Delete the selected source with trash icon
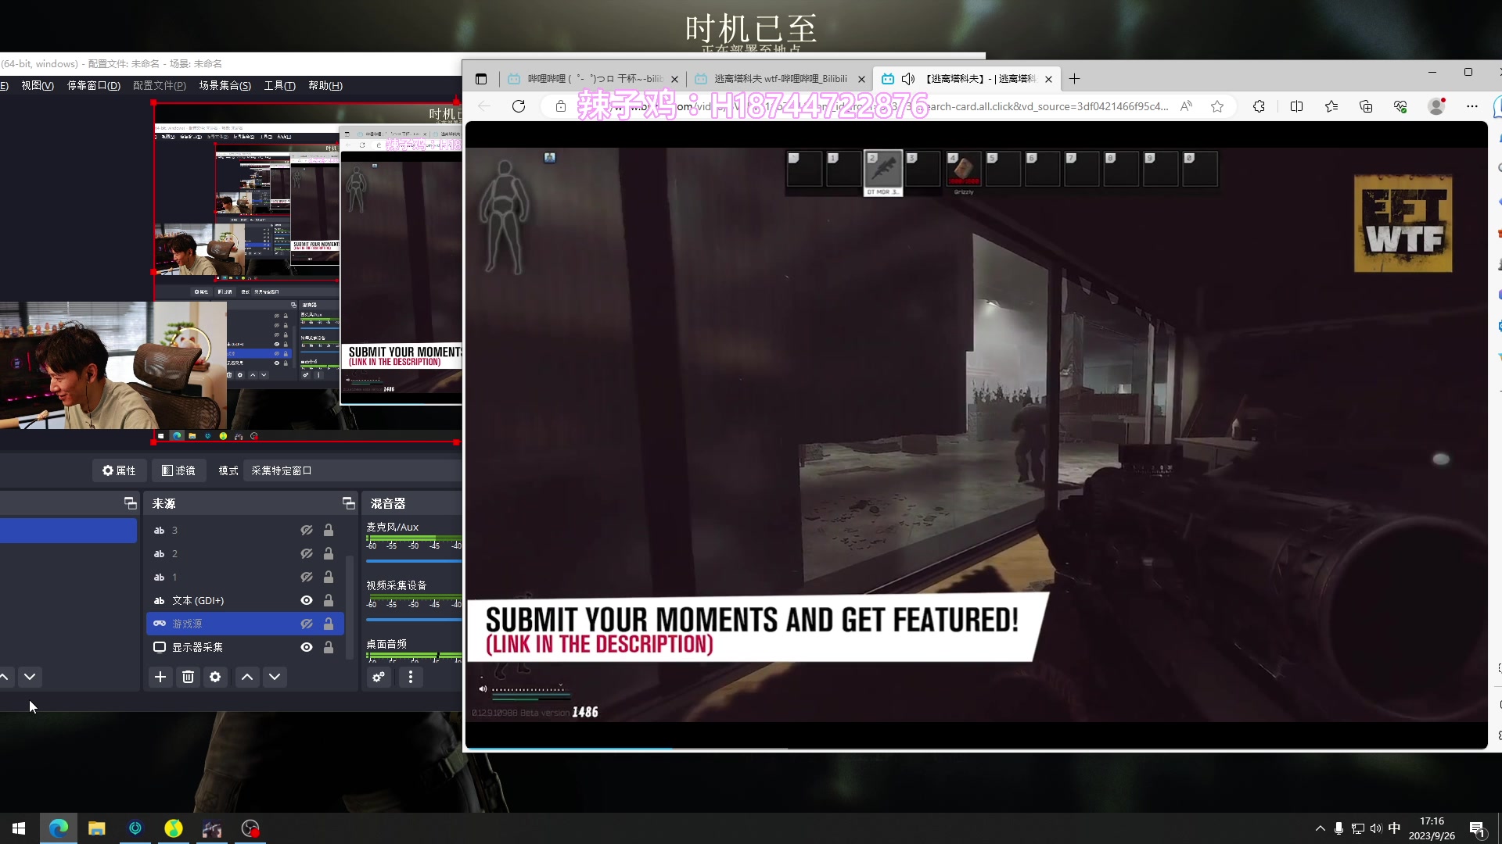The image size is (1502, 844). (188, 677)
